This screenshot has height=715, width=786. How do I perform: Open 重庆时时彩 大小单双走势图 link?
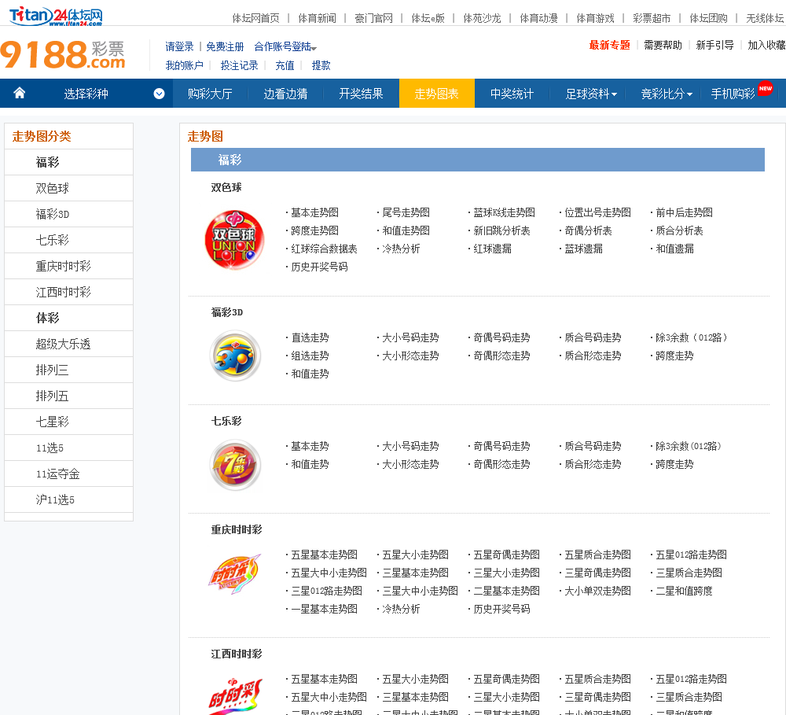click(597, 591)
